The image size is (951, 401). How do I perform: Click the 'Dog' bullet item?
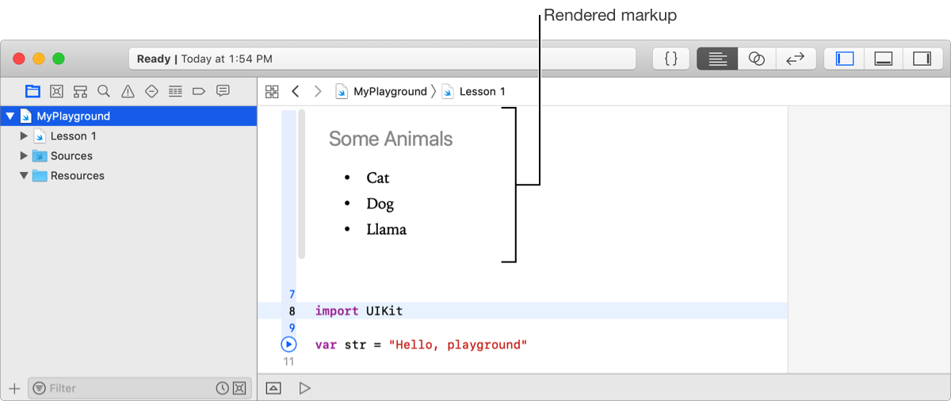[x=380, y=204]
